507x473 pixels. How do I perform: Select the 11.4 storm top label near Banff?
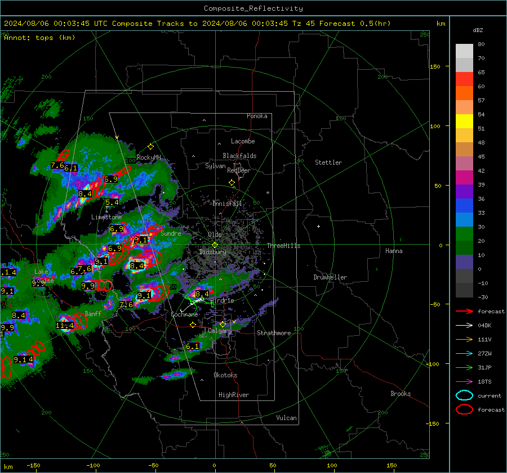[x=65, y=326]
